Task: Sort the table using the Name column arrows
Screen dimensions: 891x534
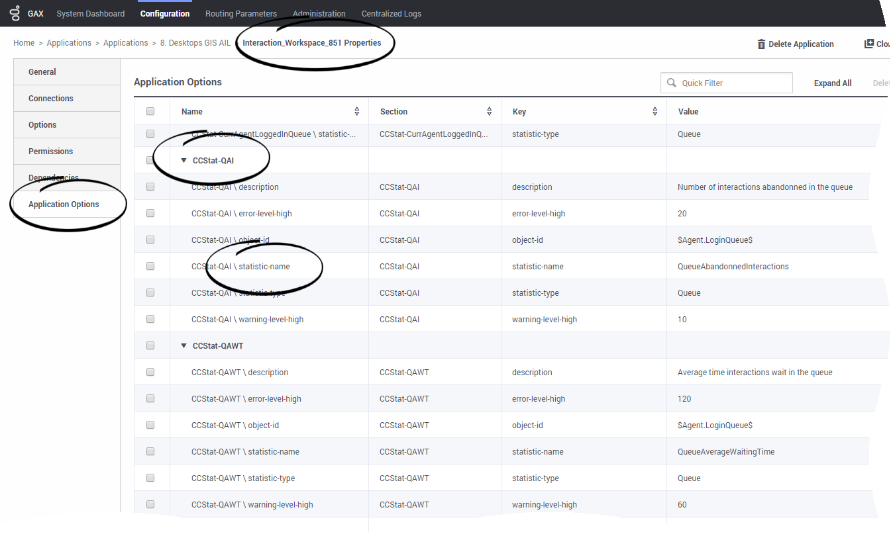Action: click(356, 111)
